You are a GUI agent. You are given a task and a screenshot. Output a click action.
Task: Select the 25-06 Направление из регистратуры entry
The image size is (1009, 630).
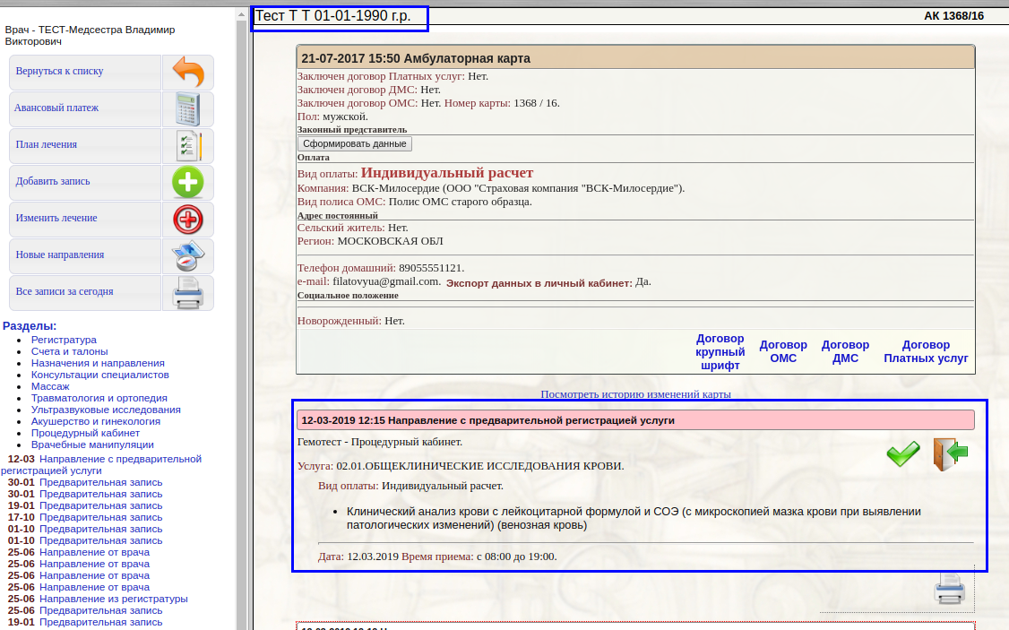click(114, 599)
